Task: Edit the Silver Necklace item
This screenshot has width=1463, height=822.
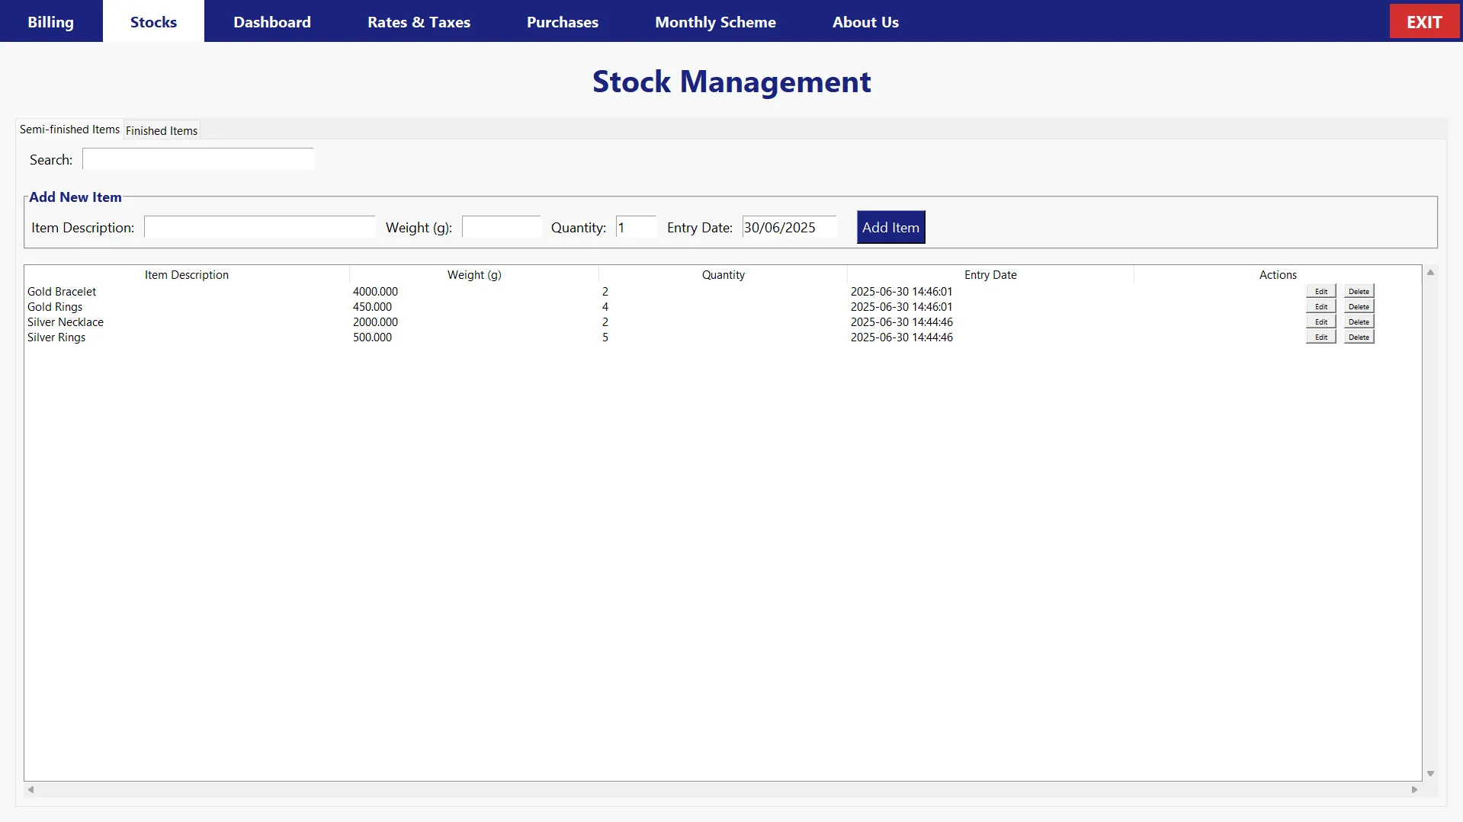Action: pyautogui.click(x=1320, y=322)
